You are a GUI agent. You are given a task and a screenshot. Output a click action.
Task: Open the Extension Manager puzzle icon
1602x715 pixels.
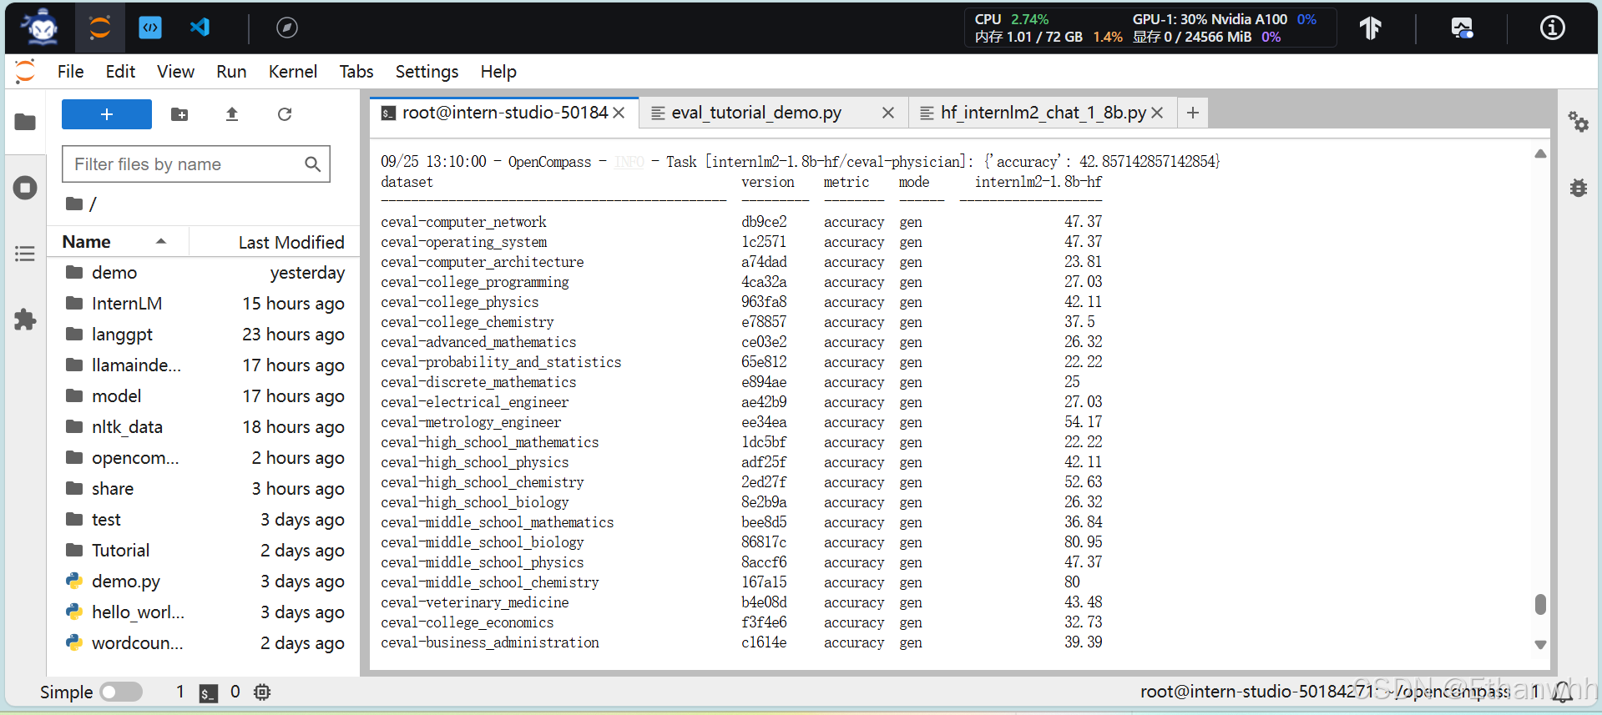25,319
